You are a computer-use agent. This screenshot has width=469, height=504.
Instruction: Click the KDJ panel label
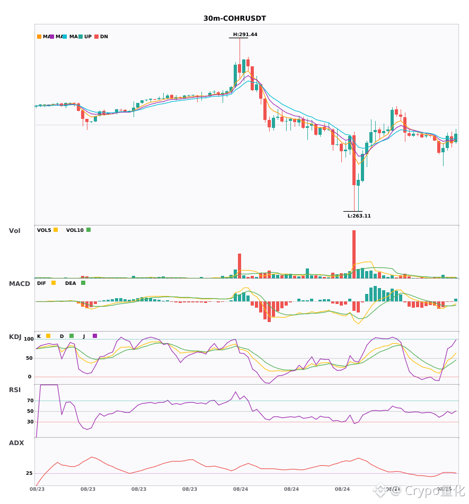tap(15, 337)
